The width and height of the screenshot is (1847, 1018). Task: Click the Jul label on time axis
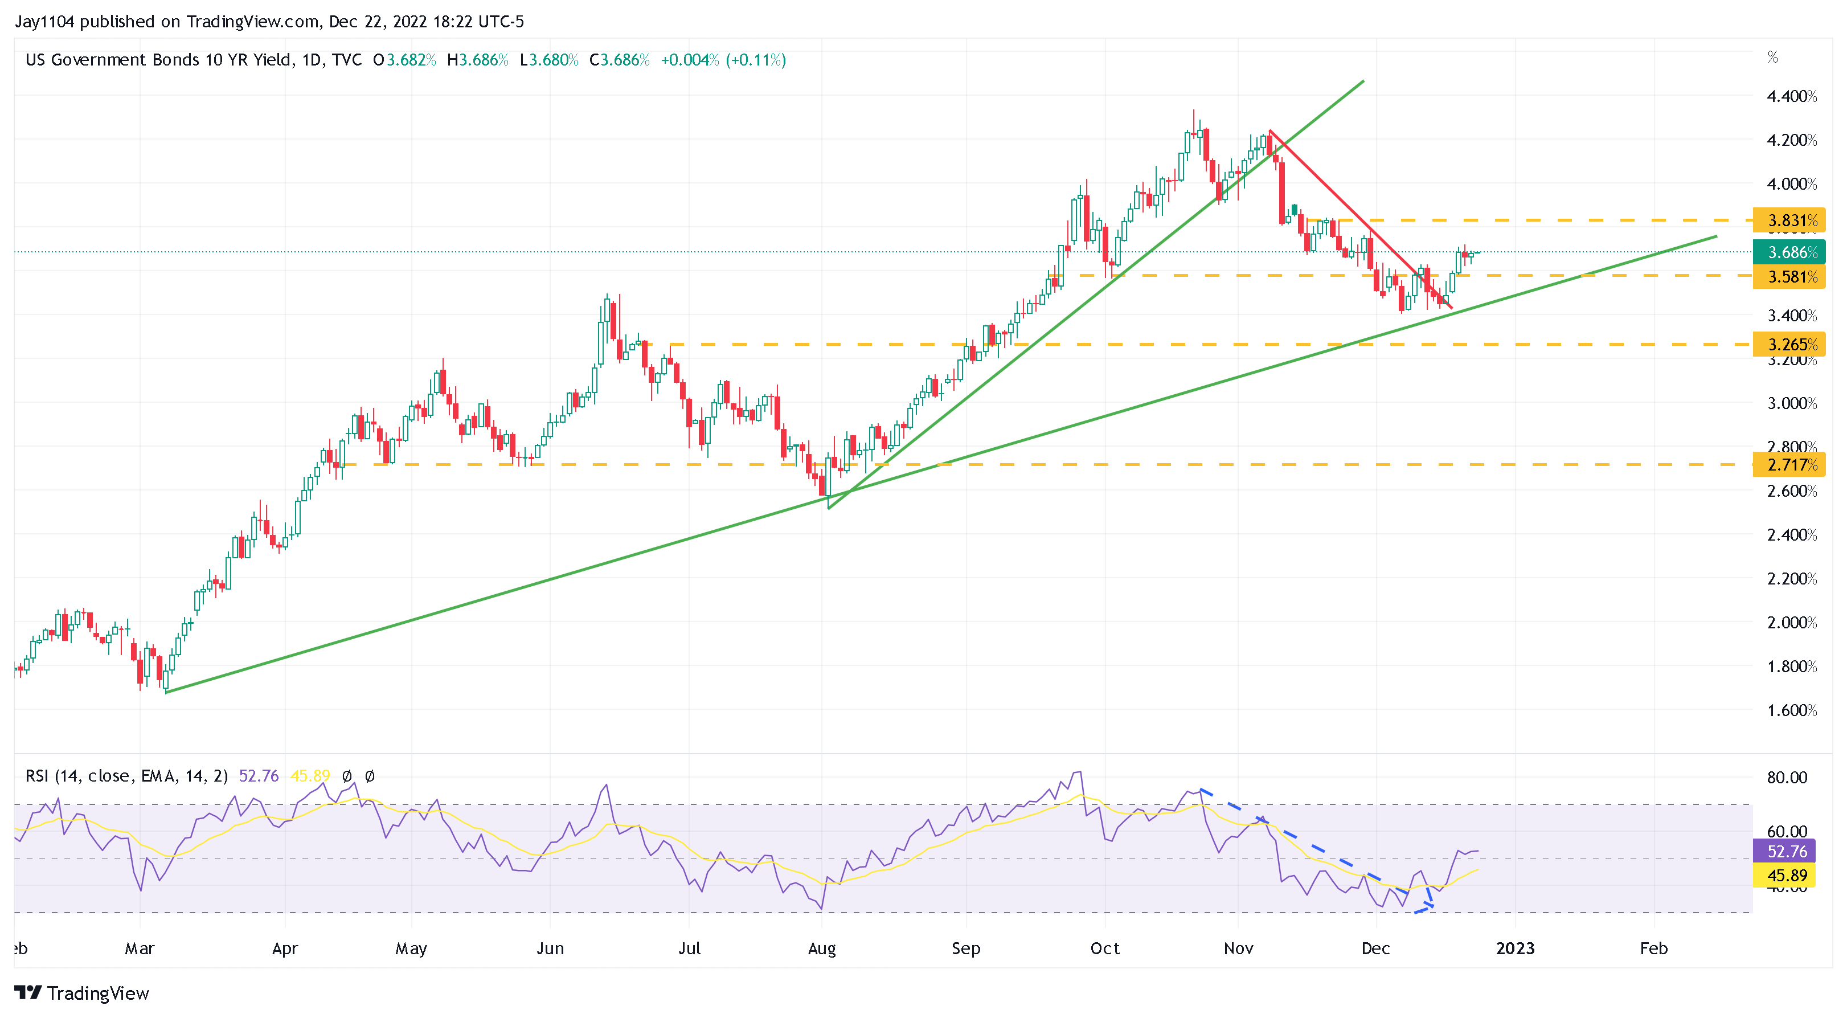pyautogui.click(x=689, y=949)
